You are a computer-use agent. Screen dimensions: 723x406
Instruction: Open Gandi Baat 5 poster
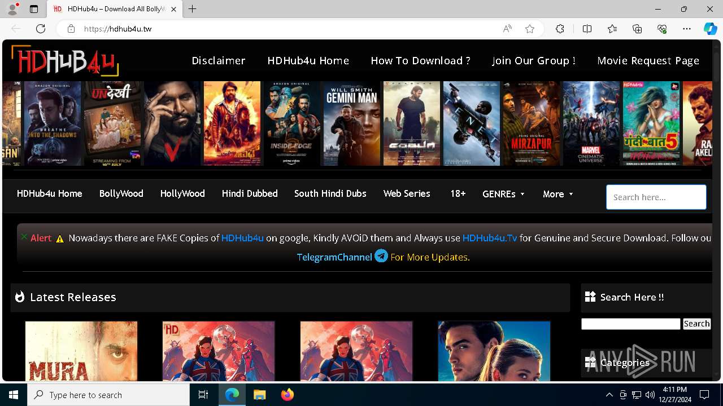[651, 123]
